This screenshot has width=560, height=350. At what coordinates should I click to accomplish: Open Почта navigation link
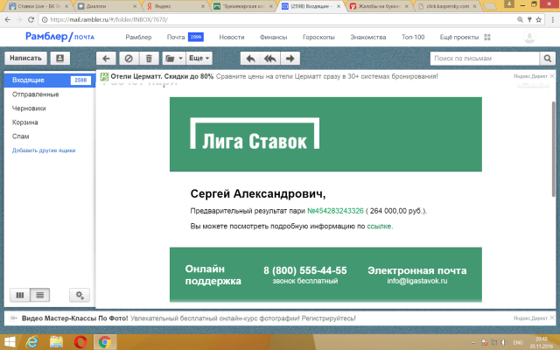click(176, 37)
